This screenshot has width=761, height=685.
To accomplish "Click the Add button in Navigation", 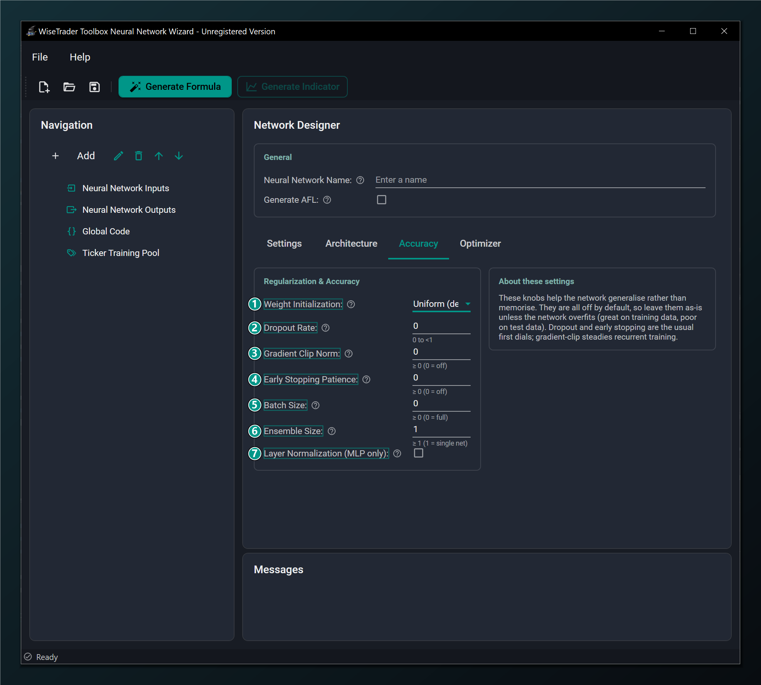I will click(x=73, y=156).
